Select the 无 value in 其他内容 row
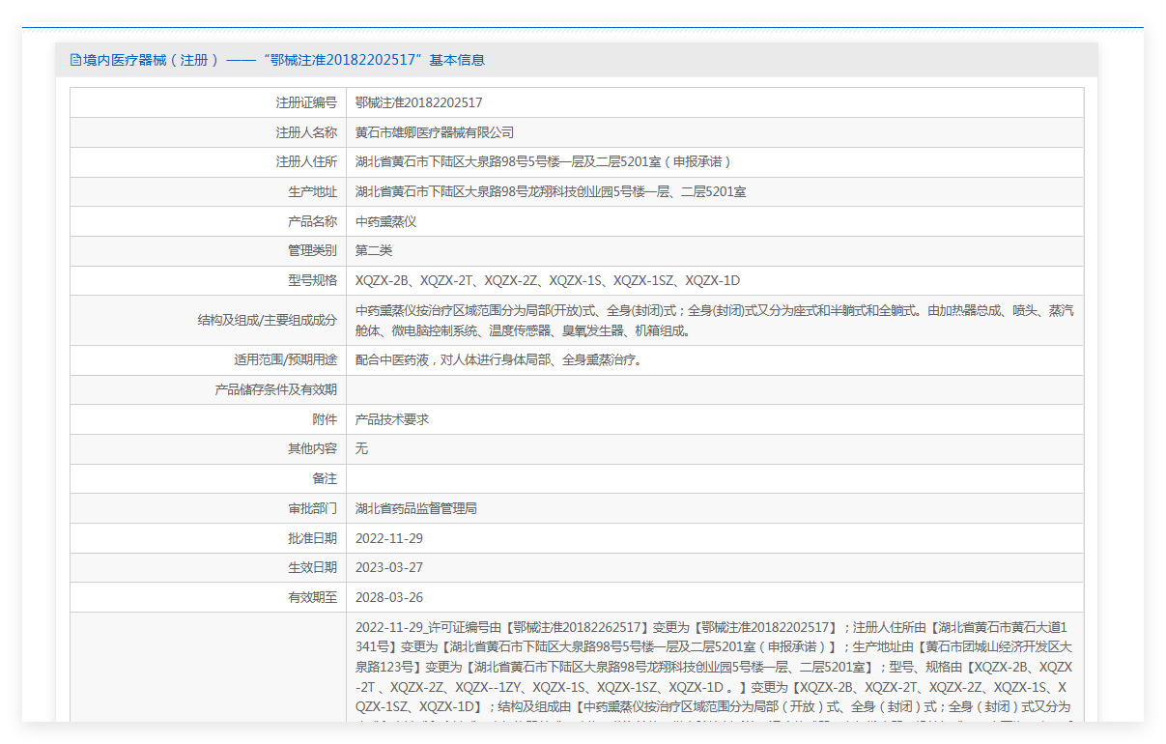Image resolution: width=1166 pixels, height=744 pixels. (x=361, y=448)
